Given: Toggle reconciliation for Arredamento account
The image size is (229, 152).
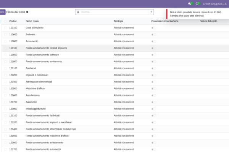Looking at the screenshot, I should tap(154, 95).
